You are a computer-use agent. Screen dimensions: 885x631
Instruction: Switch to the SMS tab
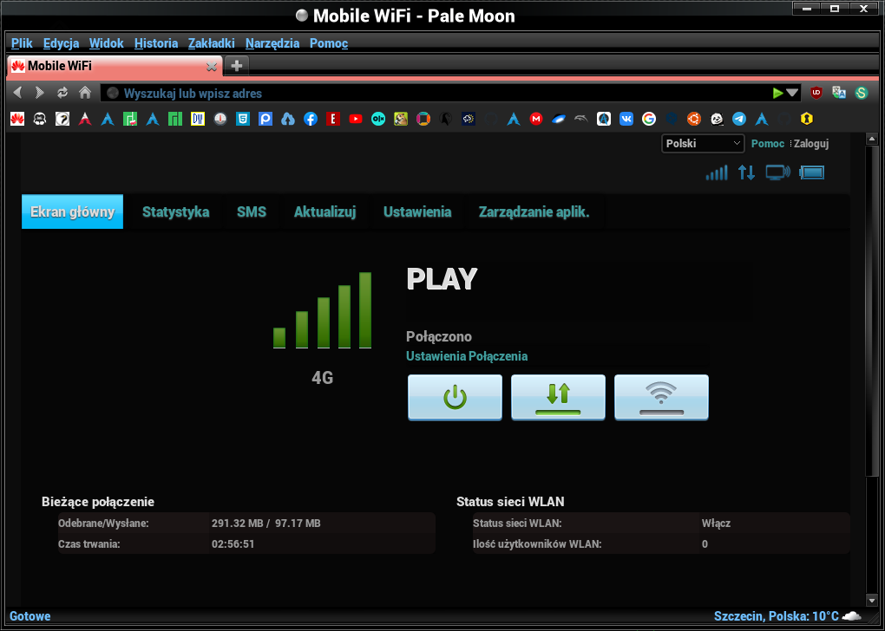[251, 211]
